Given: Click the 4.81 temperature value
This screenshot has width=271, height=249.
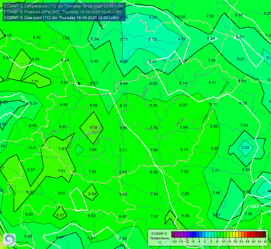Looking at the screenshot, I should (x=182, y=39).
